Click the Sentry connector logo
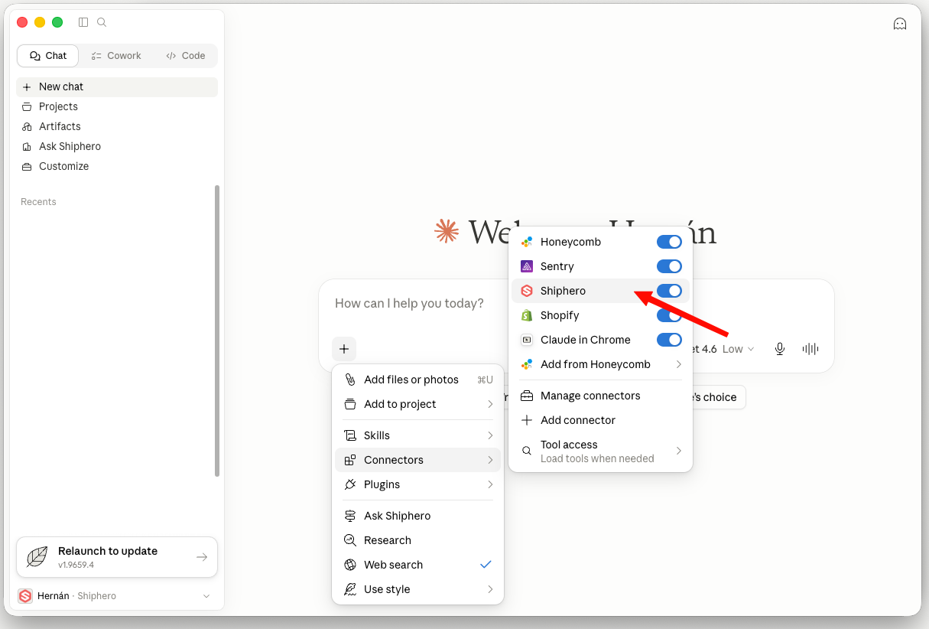This screenshot has width=929, height=629. (x=526, y=266)
